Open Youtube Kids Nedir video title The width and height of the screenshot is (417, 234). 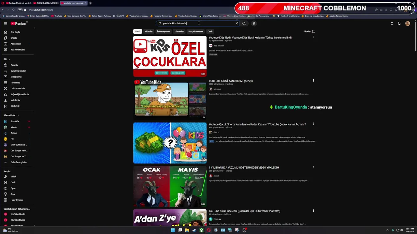[x=251, y=38]
